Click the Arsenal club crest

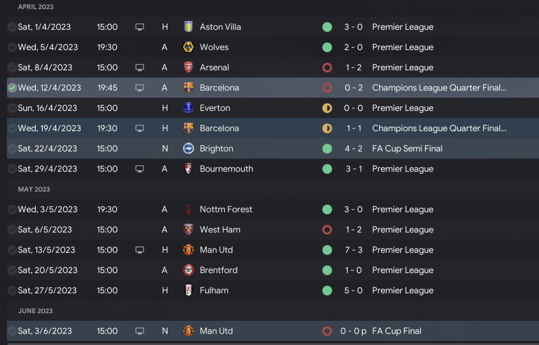tap(188, 67)
